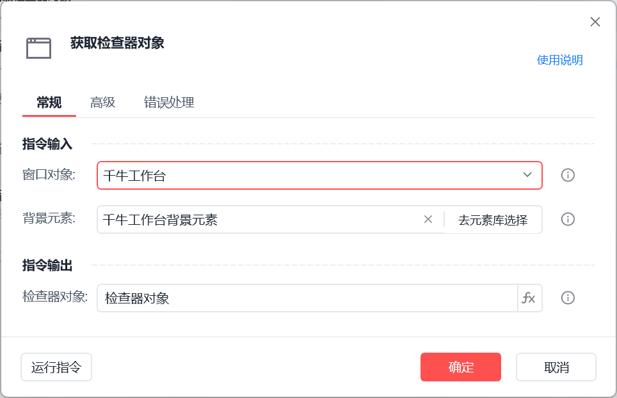
Task: Close the 获取检查器对象 dialog with X
Action: pos(595,22)
